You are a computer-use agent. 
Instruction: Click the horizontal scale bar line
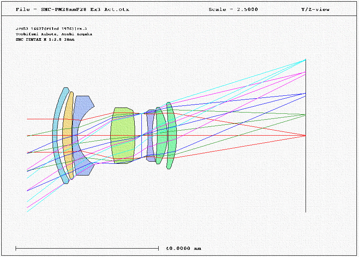click(87, 248)
